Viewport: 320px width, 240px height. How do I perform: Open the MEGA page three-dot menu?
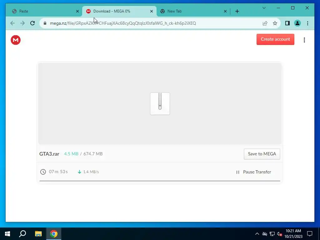pos(304,40)
